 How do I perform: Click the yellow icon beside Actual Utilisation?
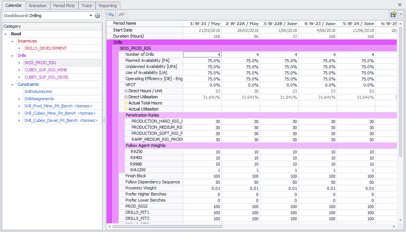tap(126, 109)
